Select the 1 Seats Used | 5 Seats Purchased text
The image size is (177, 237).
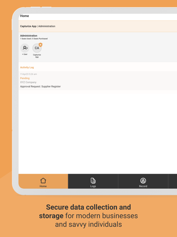tap(34, 39)
